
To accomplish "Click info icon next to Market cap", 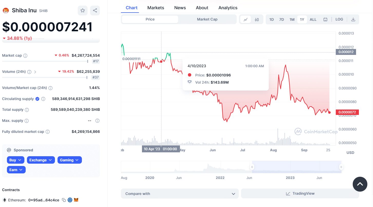I will pyautogui.click(x=25, y=55).
